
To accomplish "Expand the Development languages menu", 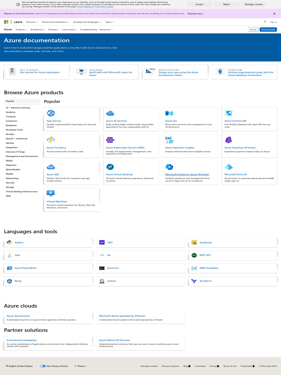I will point(87,22).
